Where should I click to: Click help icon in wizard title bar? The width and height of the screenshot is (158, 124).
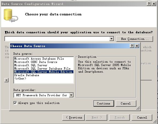tap(149, 4)
